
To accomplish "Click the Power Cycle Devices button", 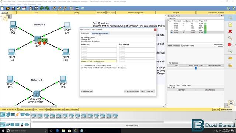I will [x=26, y=109].
